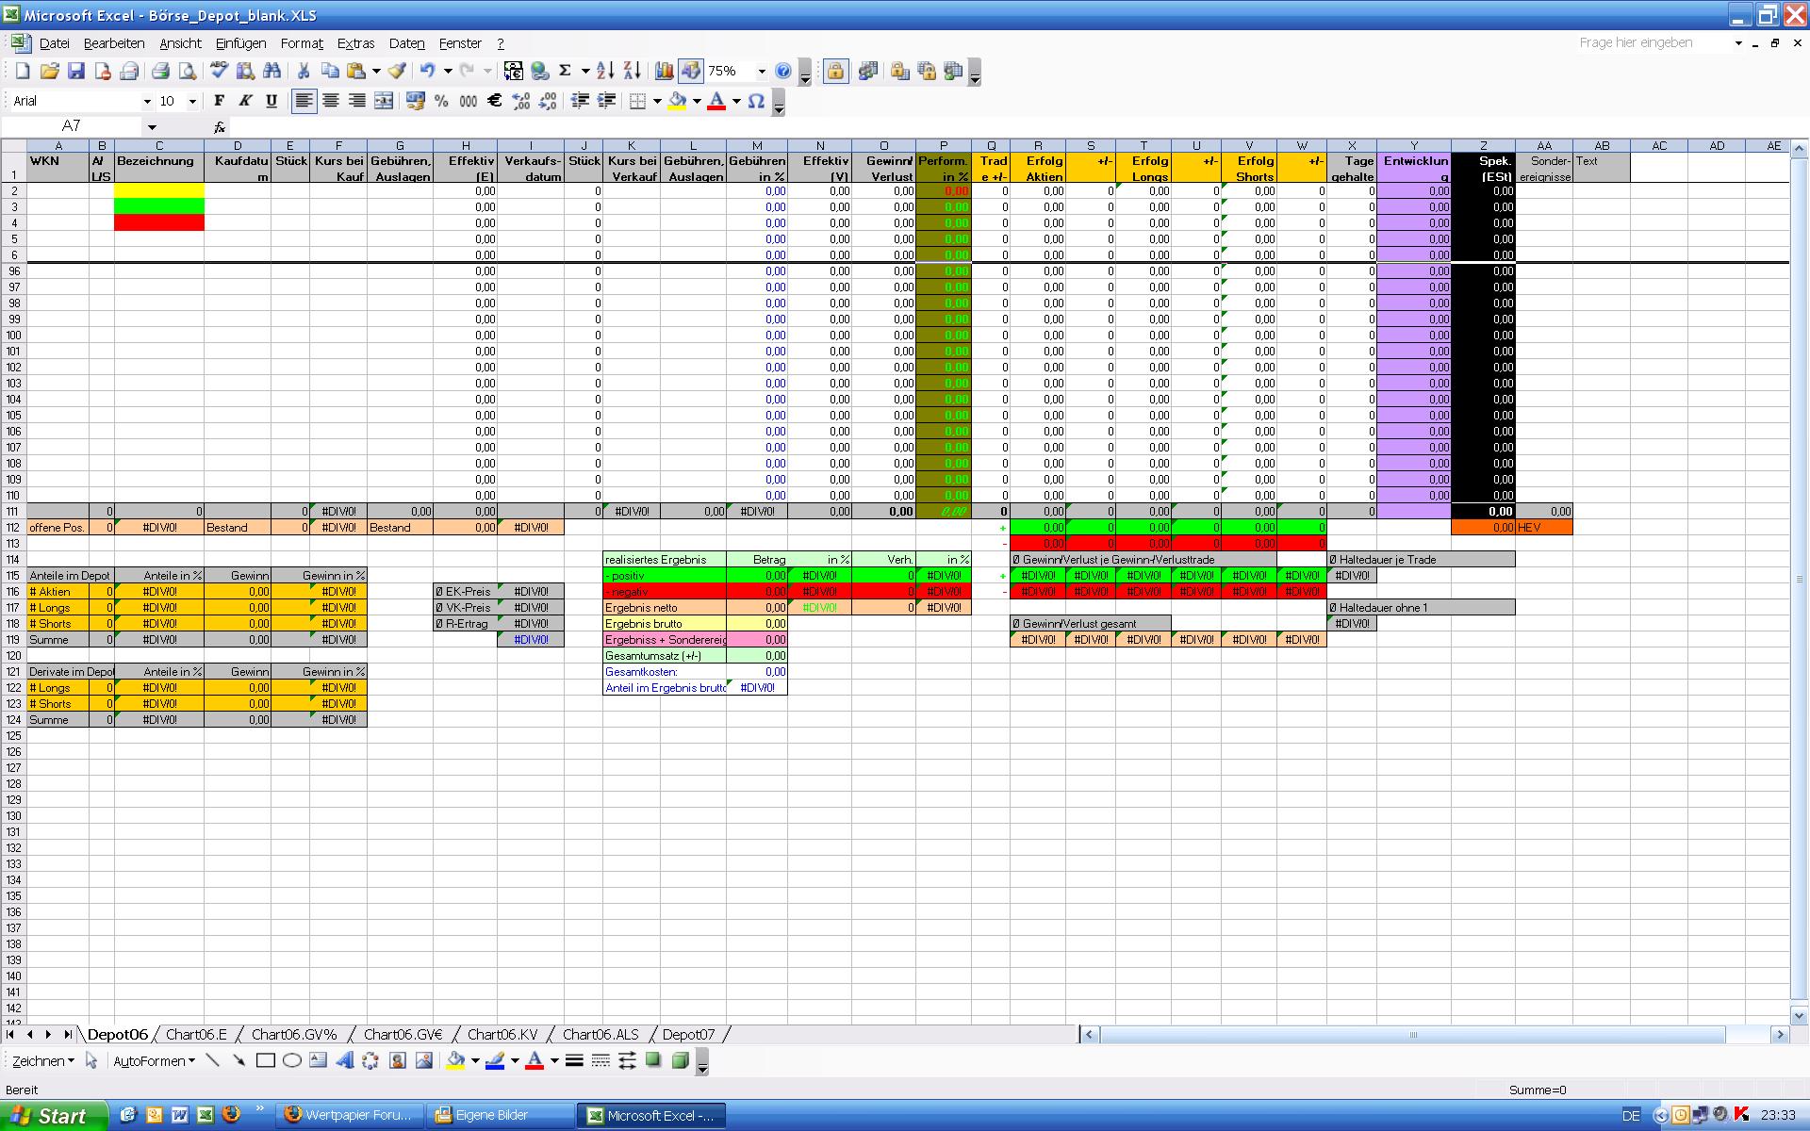Switch to the Chart06.GV% sheet tab
Screen dimensions: 1810x1131
coord(293,1034)
